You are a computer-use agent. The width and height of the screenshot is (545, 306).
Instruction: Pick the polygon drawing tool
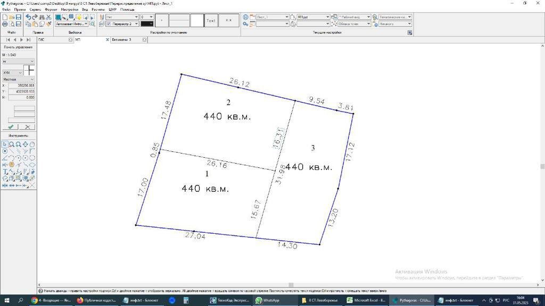(32, 165)
